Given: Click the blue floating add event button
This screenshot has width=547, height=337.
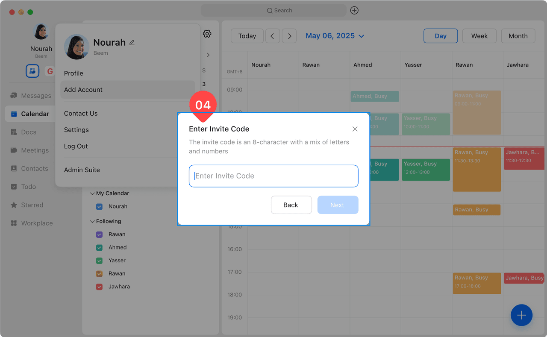Looking at the screenshot, I should pyautogui.click(x=521, y=315).
